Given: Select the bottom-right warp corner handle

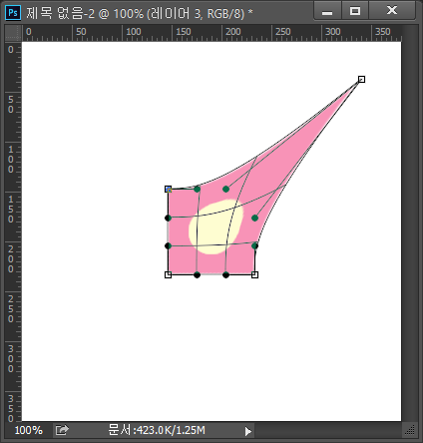Looking at the screenshot, I should pos(254,274).
